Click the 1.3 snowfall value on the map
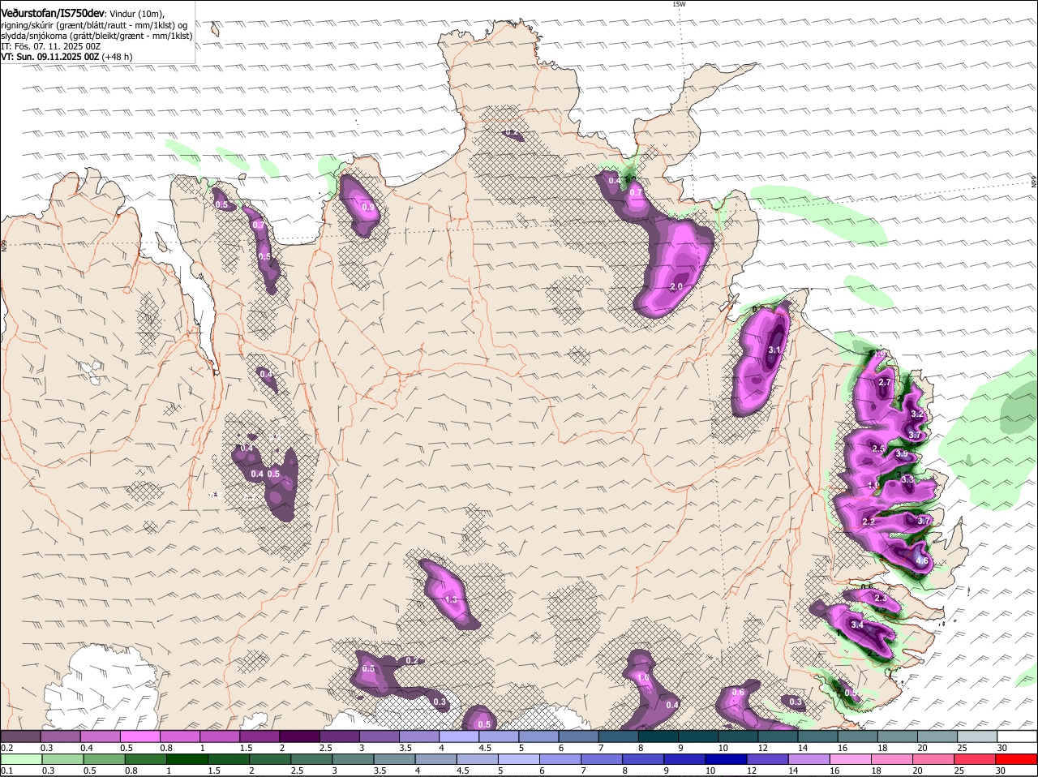Image resolution: width=1038 pixels, height=777 pixels. click(452, 600)
